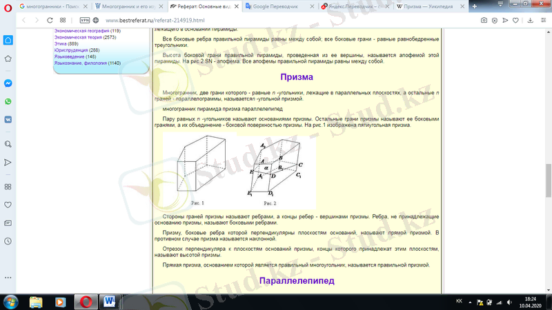The height and width of the screenshot is (310, 552).
Task: Click the vertical page scrollbar thumb
Action: click(549, 172)
